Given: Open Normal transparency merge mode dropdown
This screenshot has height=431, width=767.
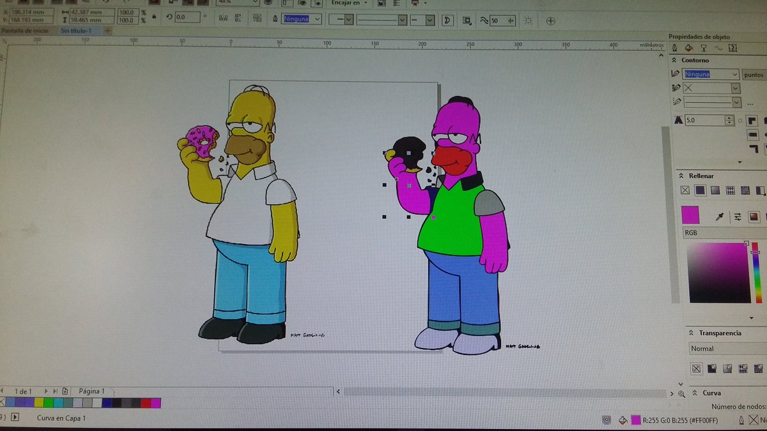Looking at the screenshot, I should [727, 349].
